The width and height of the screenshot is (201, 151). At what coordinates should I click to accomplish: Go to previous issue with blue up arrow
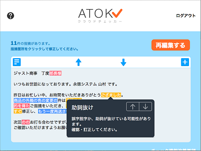pyautogui.click(x=79, y=62)
